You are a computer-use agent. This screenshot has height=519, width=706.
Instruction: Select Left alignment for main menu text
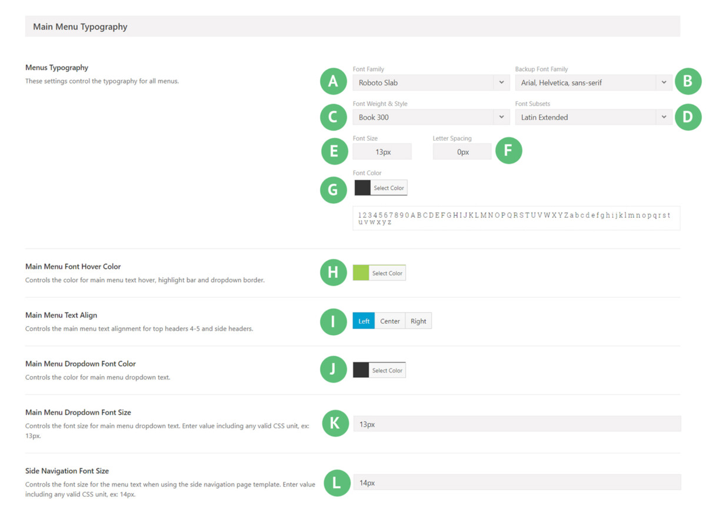click(363, 321)
